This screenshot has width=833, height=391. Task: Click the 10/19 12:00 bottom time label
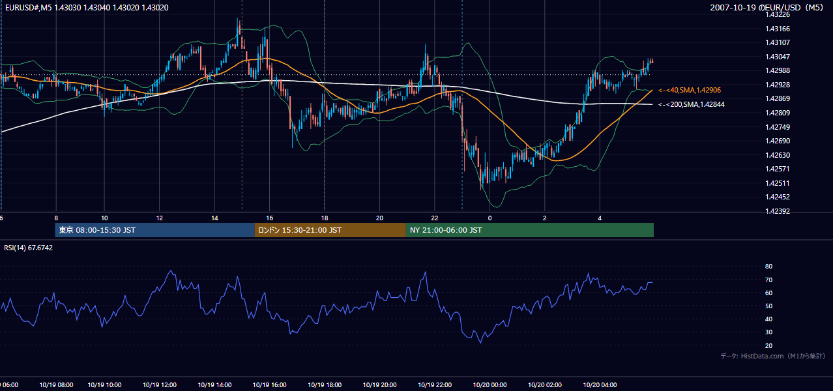(160, 385)
